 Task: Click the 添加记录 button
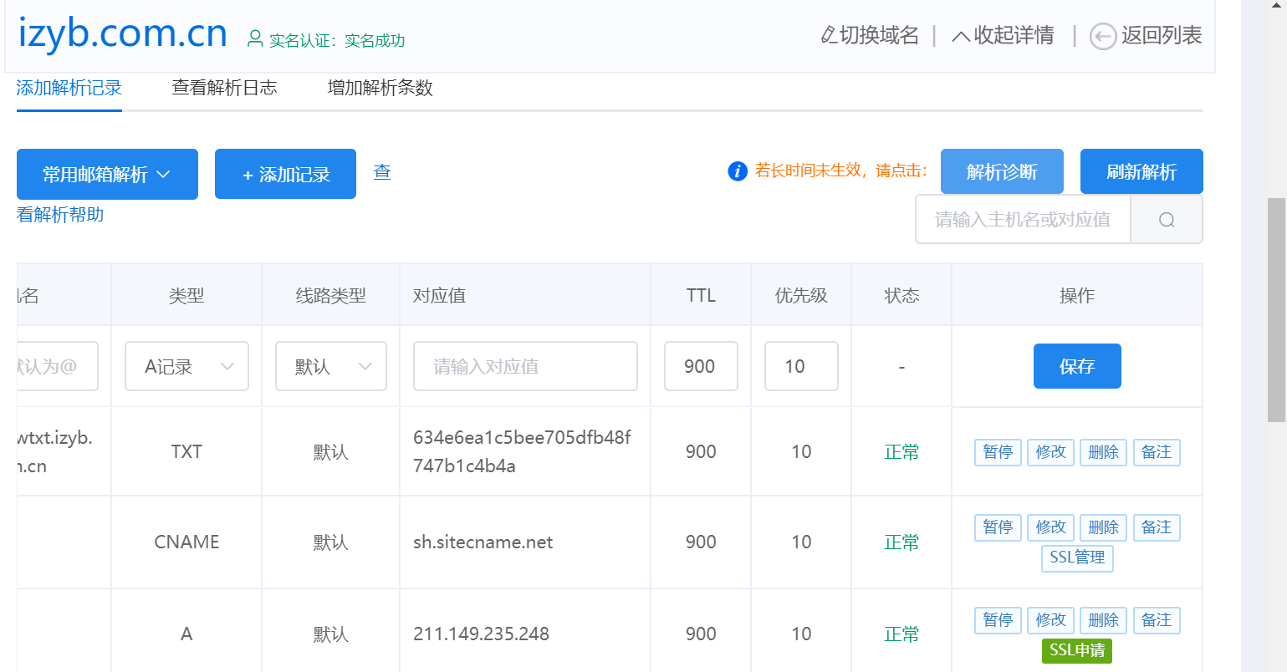pos(285,174)
